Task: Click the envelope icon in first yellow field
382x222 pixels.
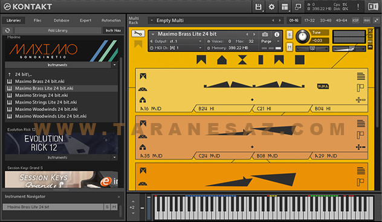Action: tap(143, 77)
